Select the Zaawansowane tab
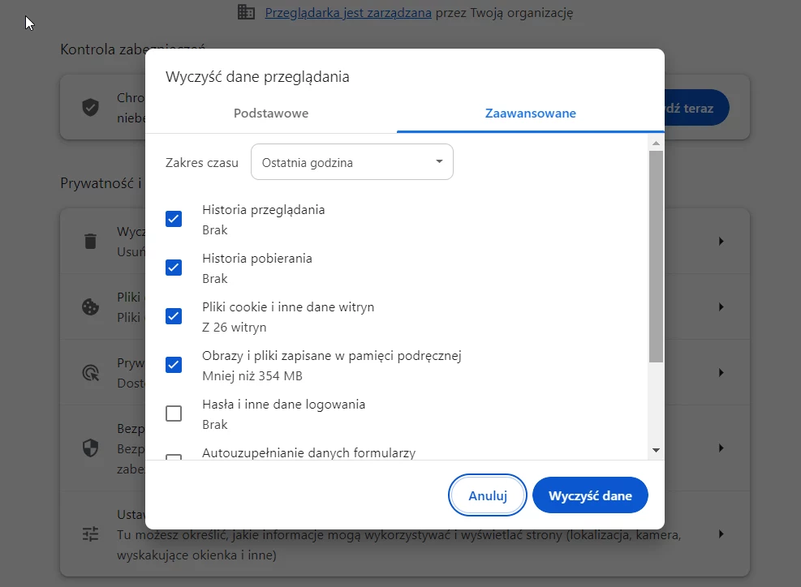The height and width of the screenshot is (587, 801). [x=530, y=114]
